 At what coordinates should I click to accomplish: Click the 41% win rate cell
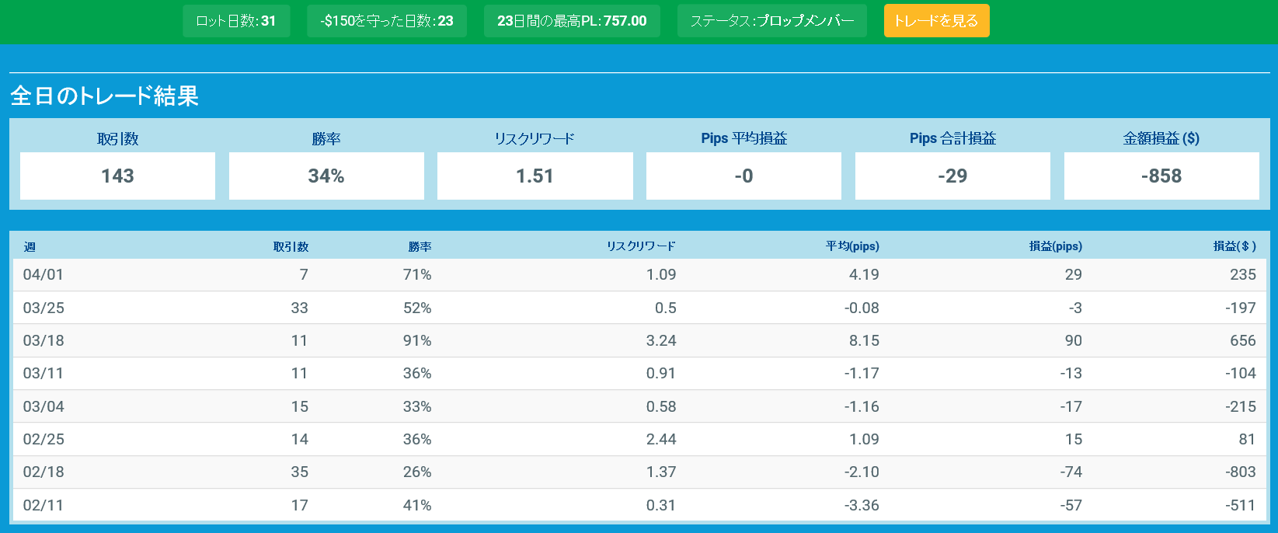tap(417, 505)
